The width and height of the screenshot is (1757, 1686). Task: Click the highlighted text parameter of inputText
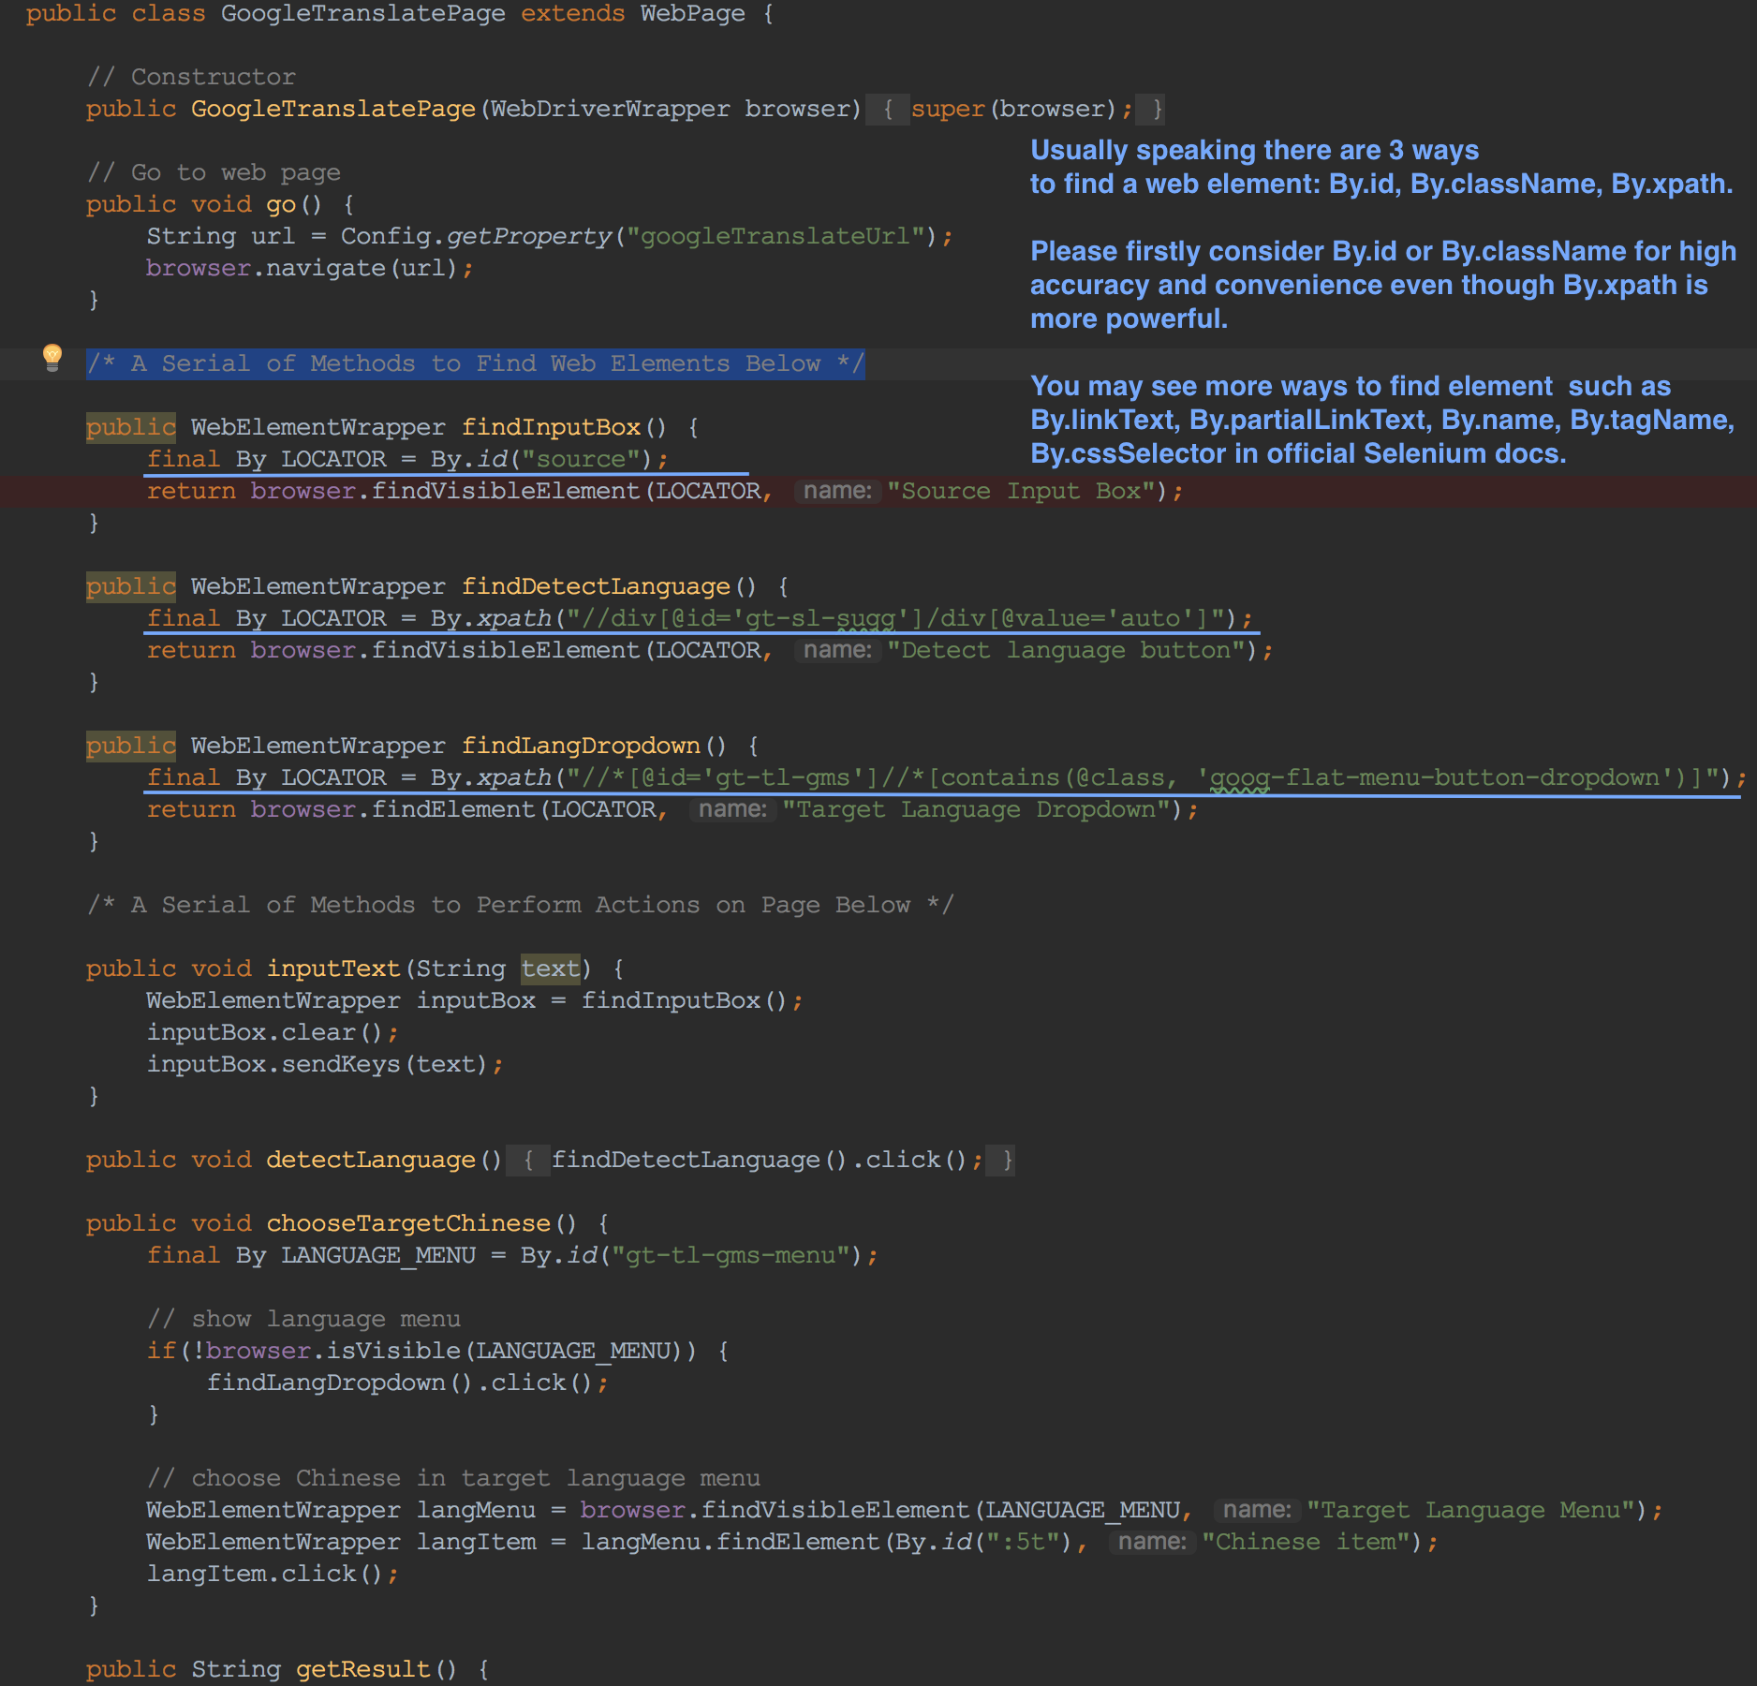pyautogui.click(x=551, y=969)
